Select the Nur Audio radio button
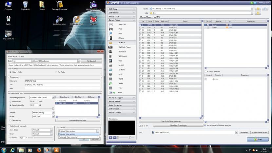Image resolution: width=272 pixels, height=153 pixels. (x=56, y=72)
